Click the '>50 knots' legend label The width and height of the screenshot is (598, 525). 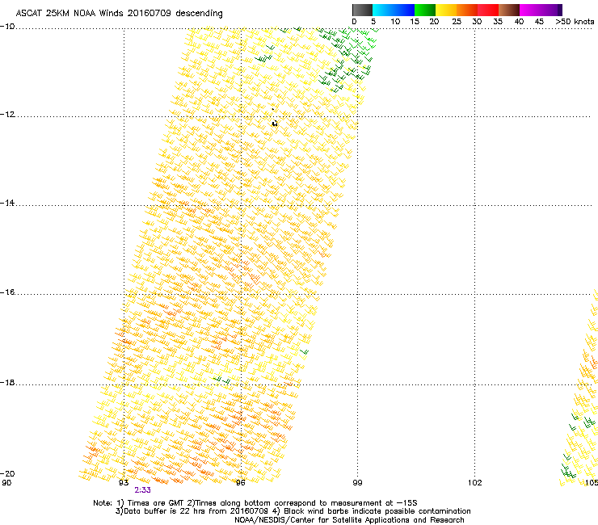575,22
